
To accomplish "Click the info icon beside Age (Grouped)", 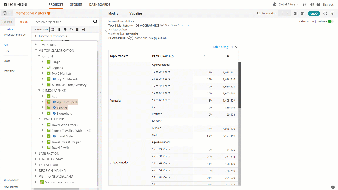I will click(x=54, y=102).
